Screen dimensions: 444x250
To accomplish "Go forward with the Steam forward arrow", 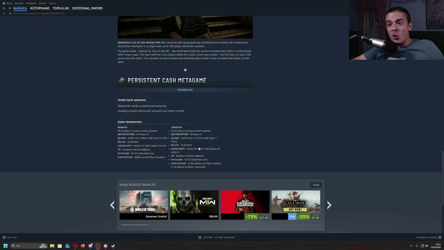I will (9, 8).
